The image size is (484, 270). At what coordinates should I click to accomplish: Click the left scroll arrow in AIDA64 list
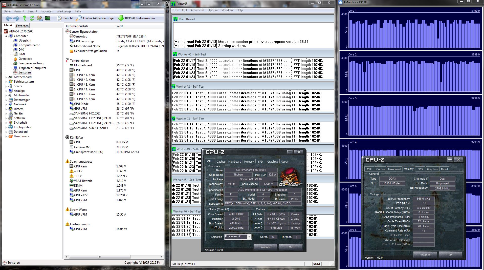pyautogui.click(x=67, y=257)
